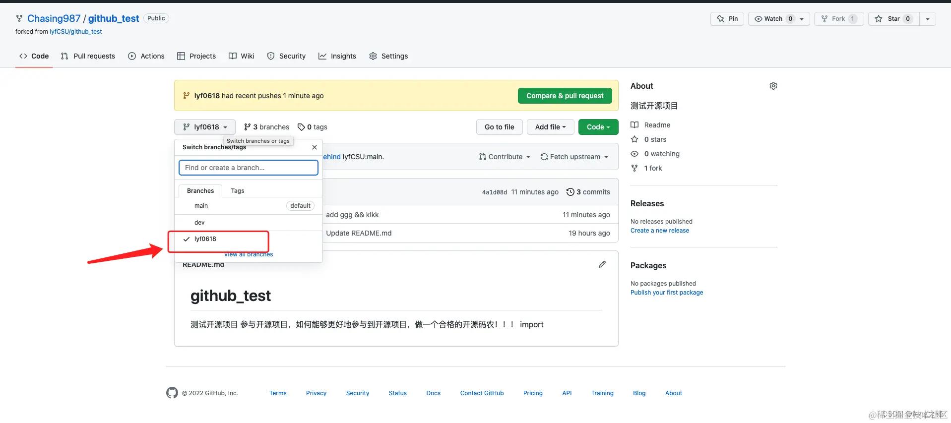Select the Branches tab in the popup
The image size is (951, 423).
tap(200, 191)
